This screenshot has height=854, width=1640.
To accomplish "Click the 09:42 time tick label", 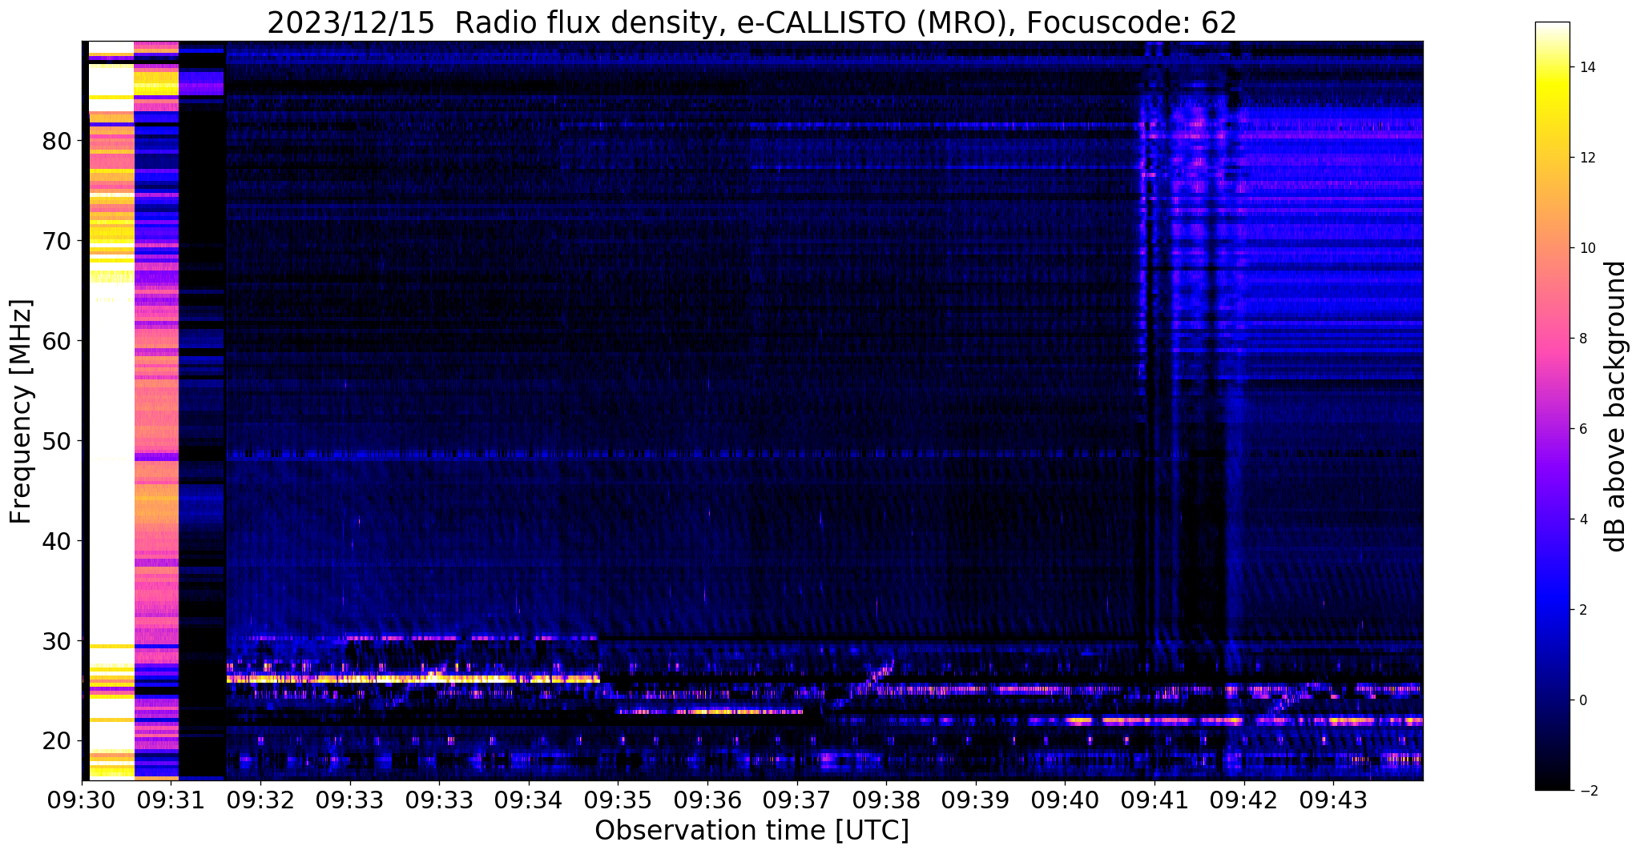I will coord(1244,800).
